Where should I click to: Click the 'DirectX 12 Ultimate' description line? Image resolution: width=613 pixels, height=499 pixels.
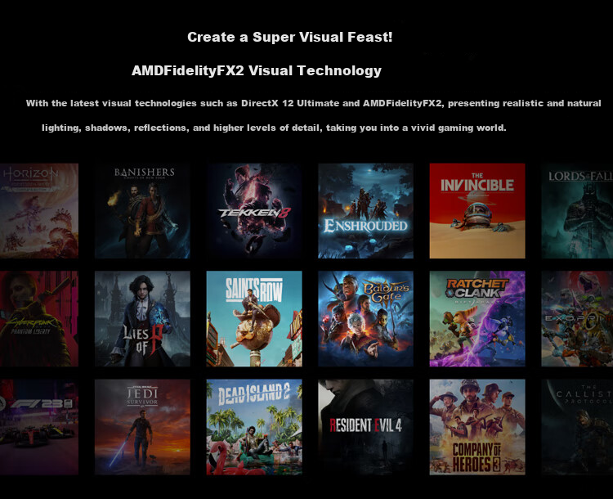(x=314, y=103)
